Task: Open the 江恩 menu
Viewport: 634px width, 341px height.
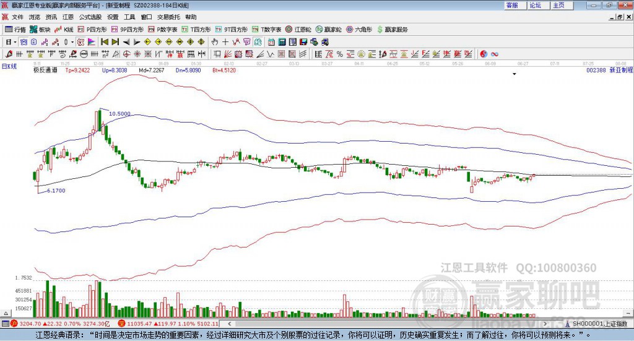Action: (x=68, y=17)
